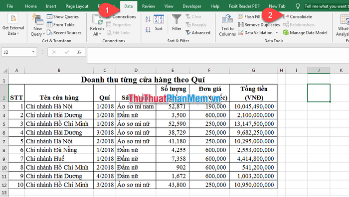The height and width of the screenshot is (197, 349).
Task: Open the Page Layout tab
Action: (77, 6)
